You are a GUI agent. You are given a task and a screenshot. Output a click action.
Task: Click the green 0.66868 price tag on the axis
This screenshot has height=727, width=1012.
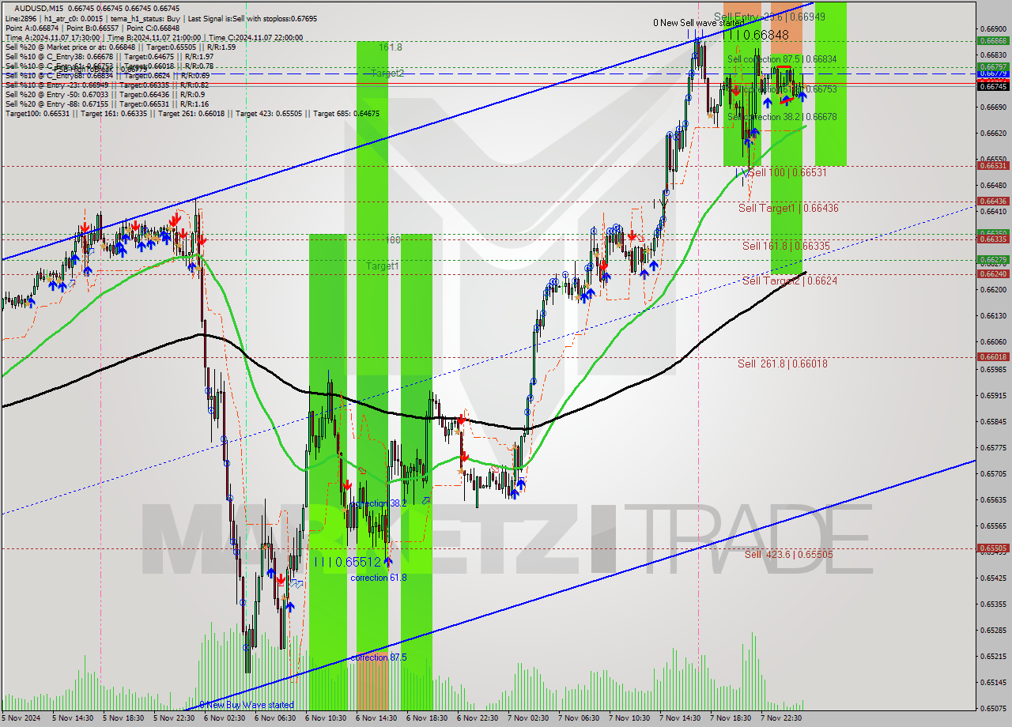click(x=993, y=40)
